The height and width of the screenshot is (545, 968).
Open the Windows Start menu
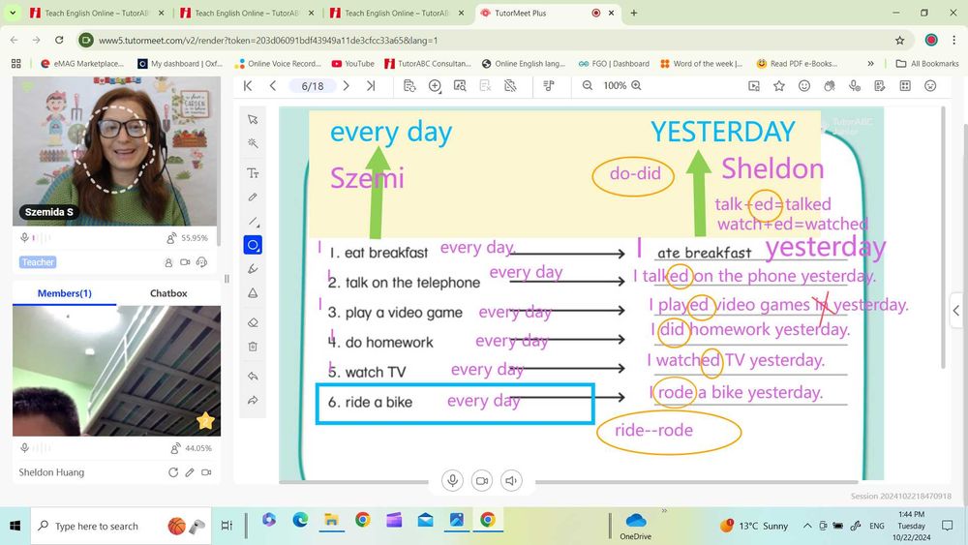point(15,526)
